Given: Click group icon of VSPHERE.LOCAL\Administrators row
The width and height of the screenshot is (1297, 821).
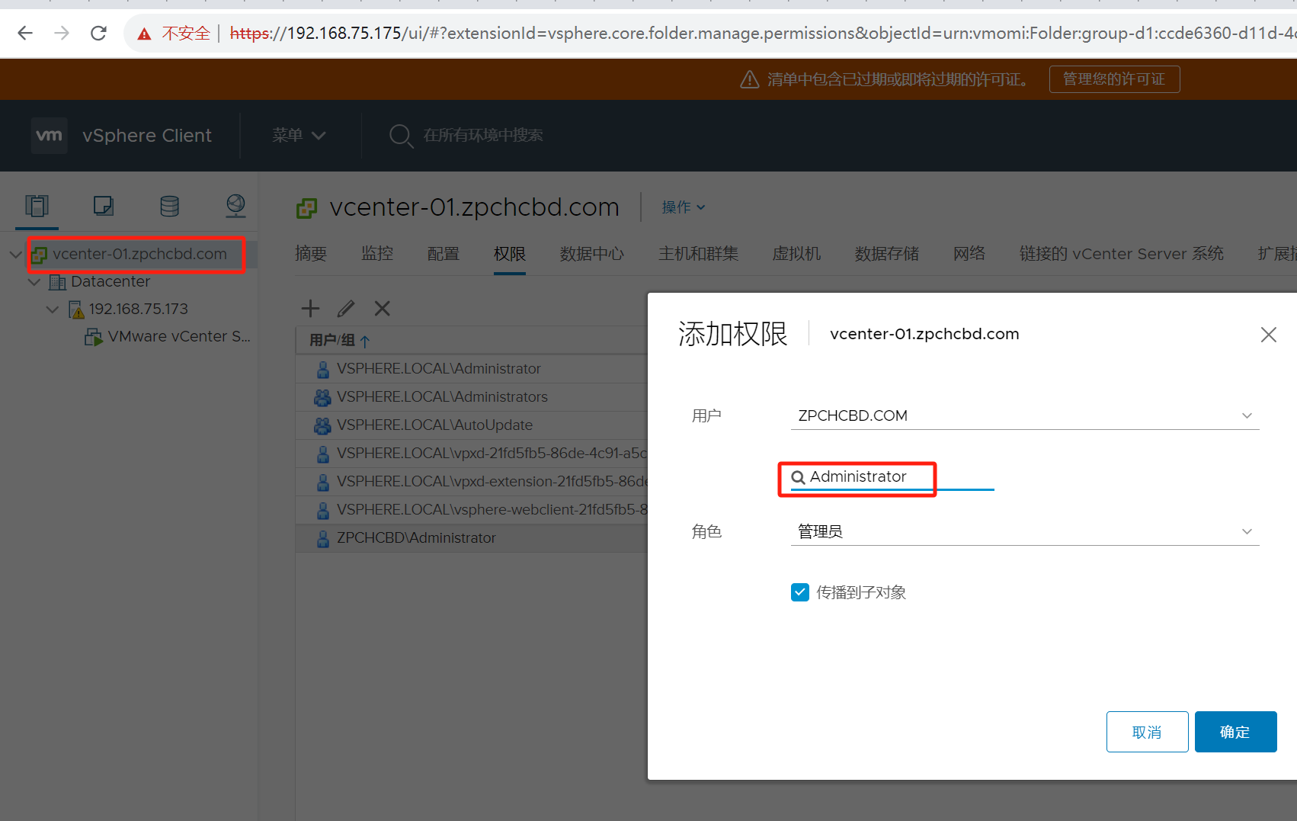Looking at the screenshot, I should coord(323,397).
